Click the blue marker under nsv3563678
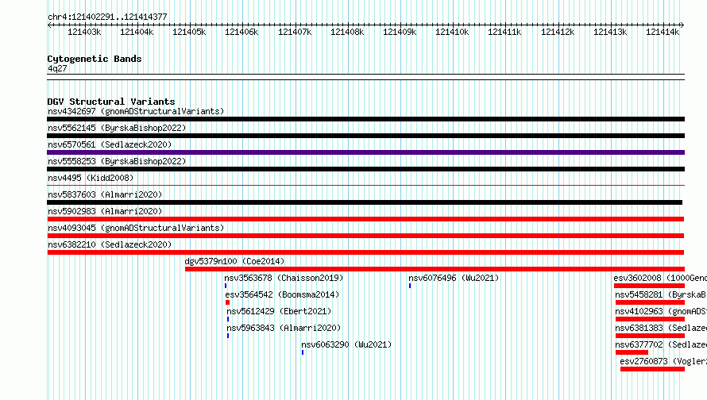The height and width of the screenshot is (400, 707). coord(226,286)
